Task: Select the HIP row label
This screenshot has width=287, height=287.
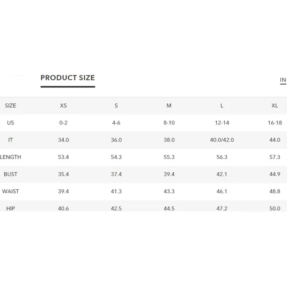Action: [x=11, y=209]
